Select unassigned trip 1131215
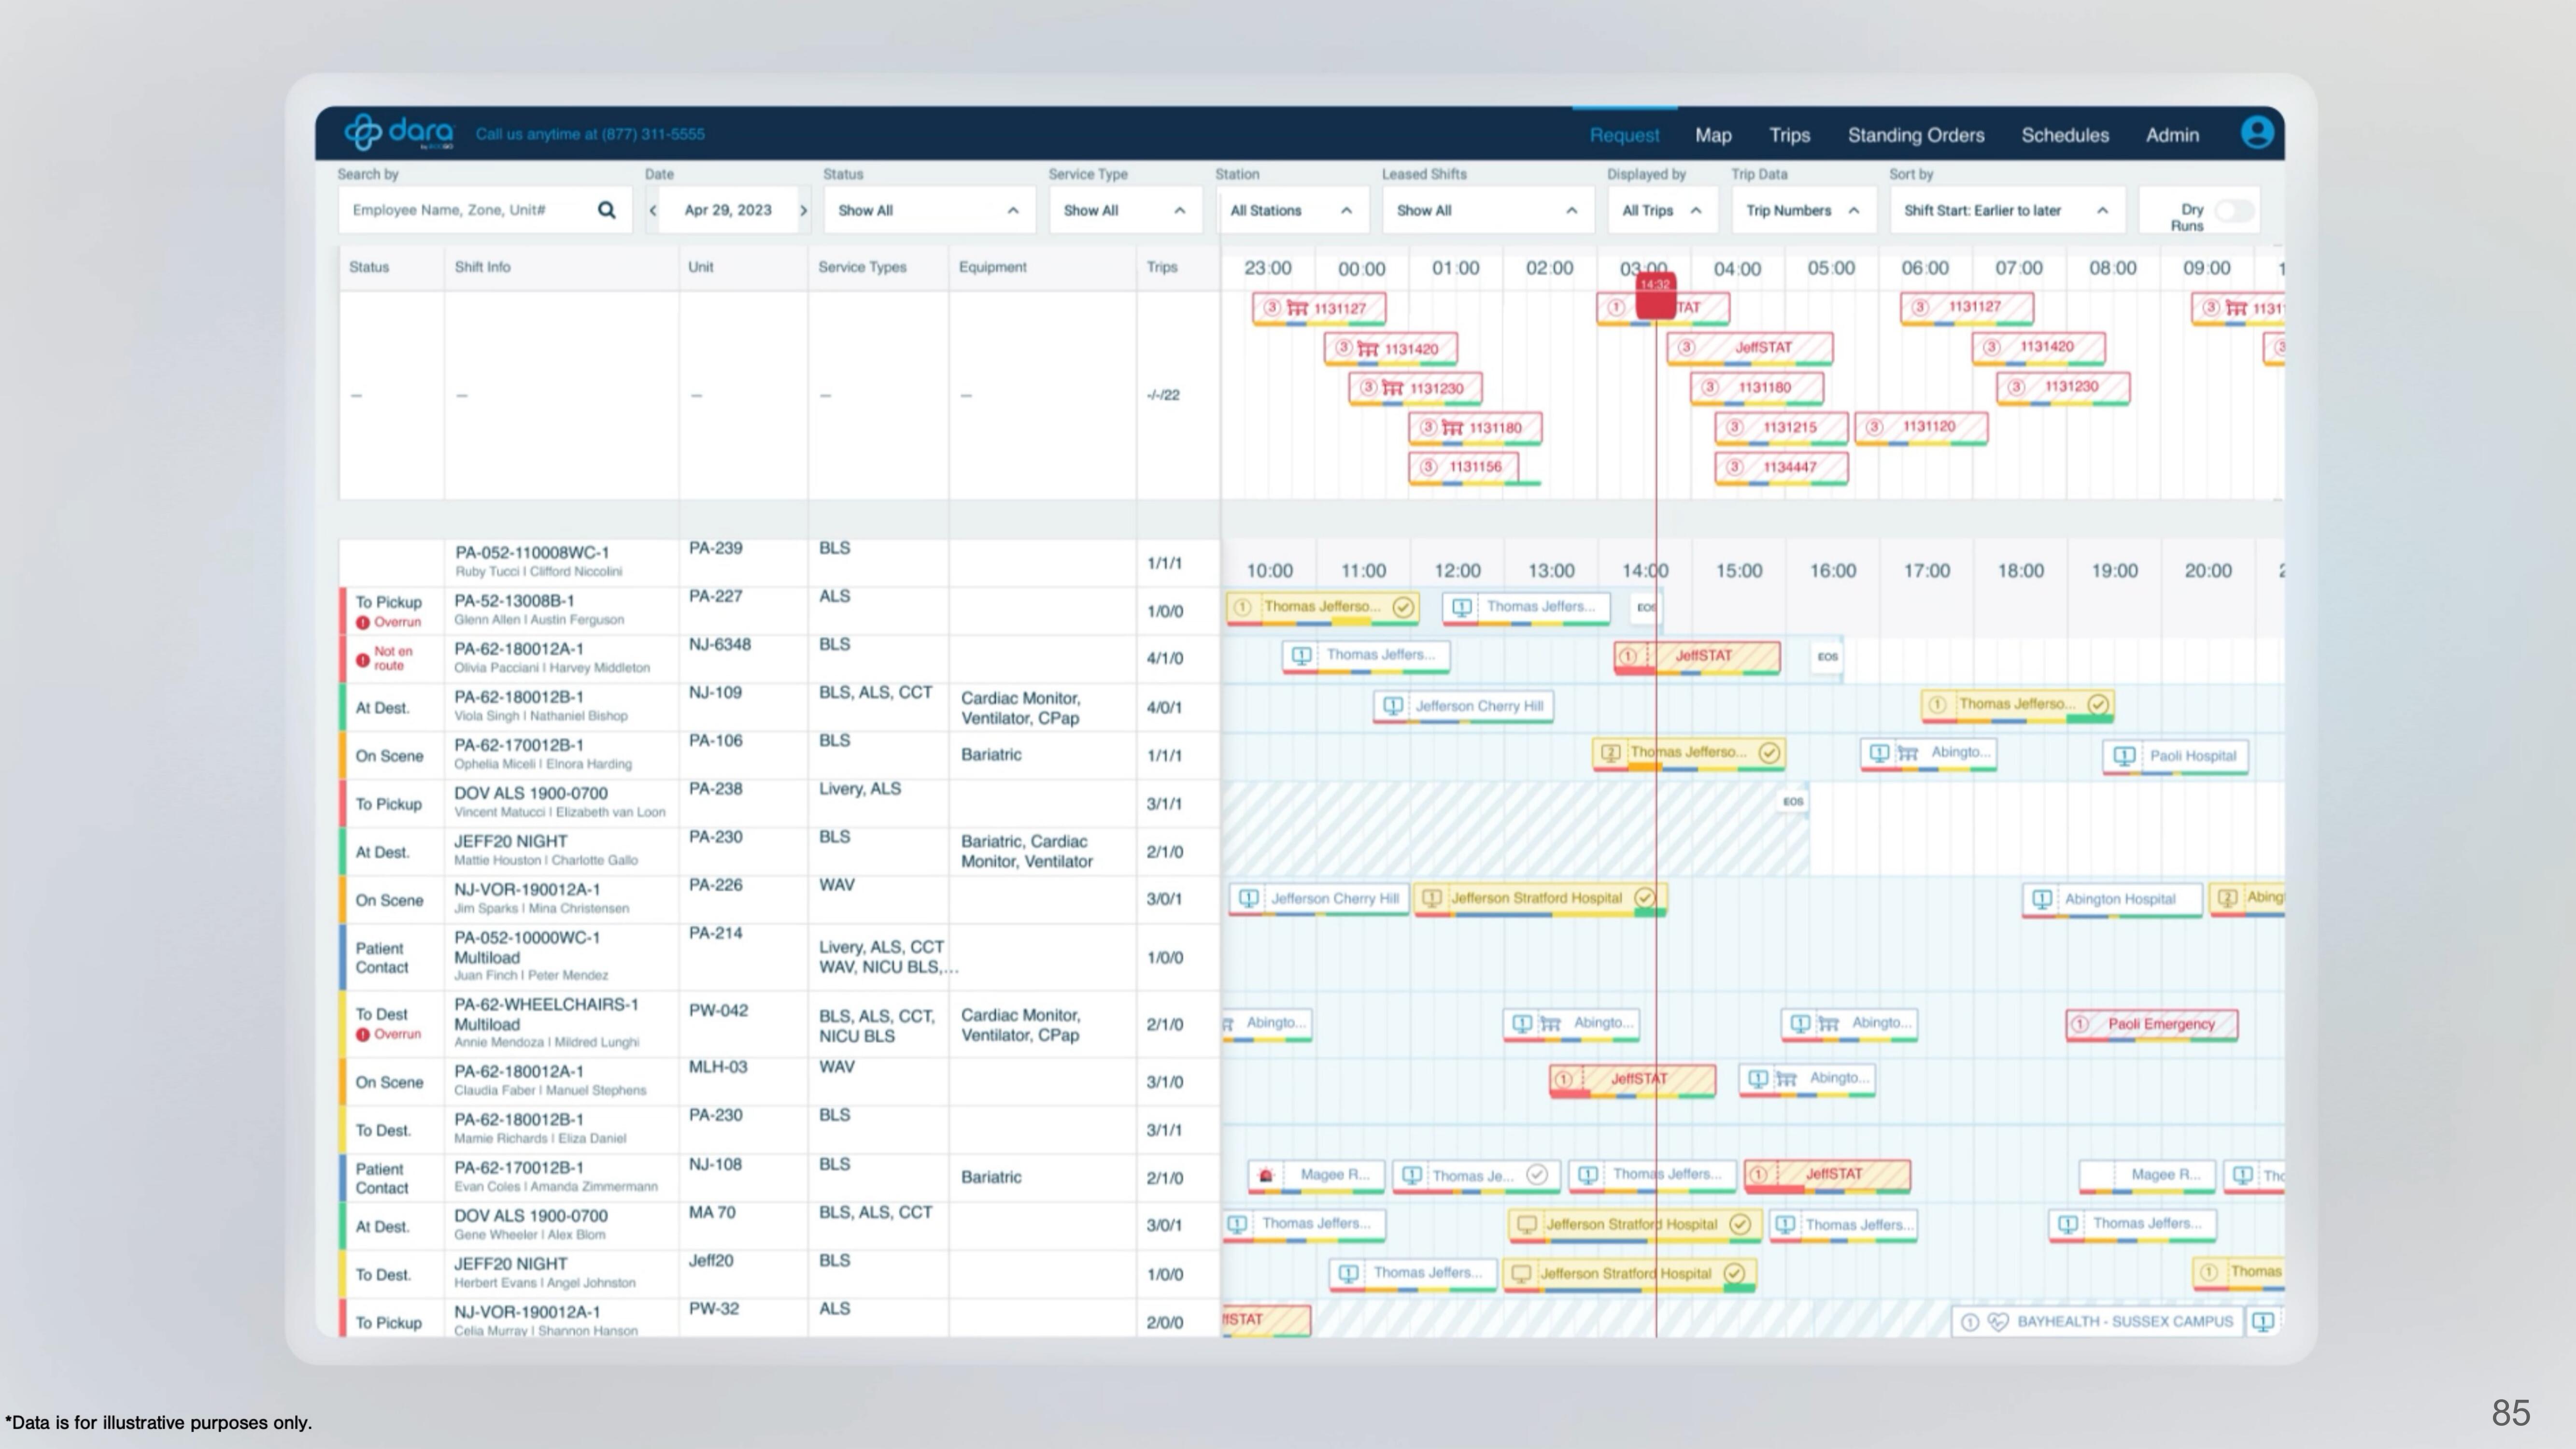Image resolution: width=2576 pixels, height=1449 pixels. pyautogui.click(x=1781, y=427)
